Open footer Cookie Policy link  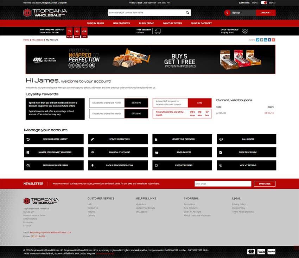click(238, 208)
